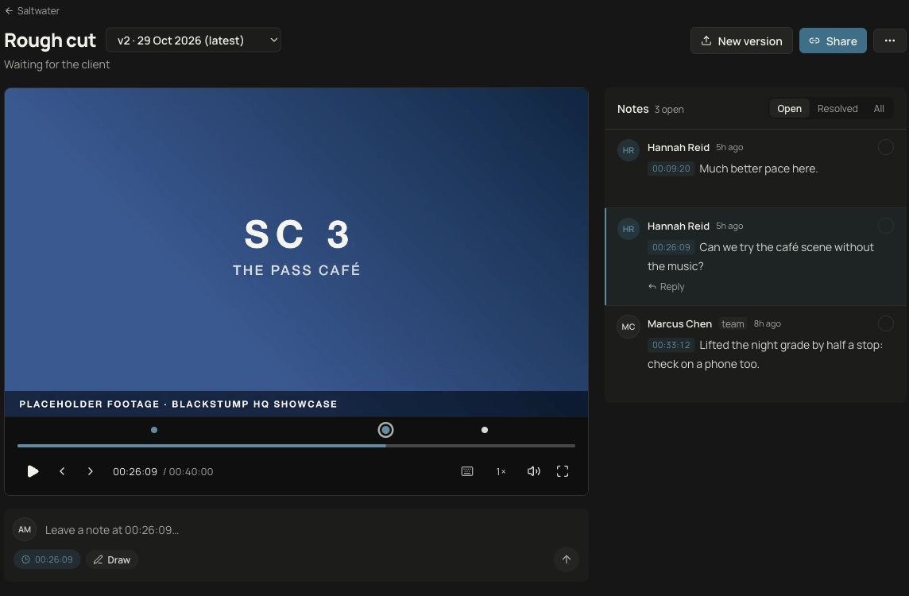Enter fullscreen mode

pyautogui.click(x=563, y=471)
